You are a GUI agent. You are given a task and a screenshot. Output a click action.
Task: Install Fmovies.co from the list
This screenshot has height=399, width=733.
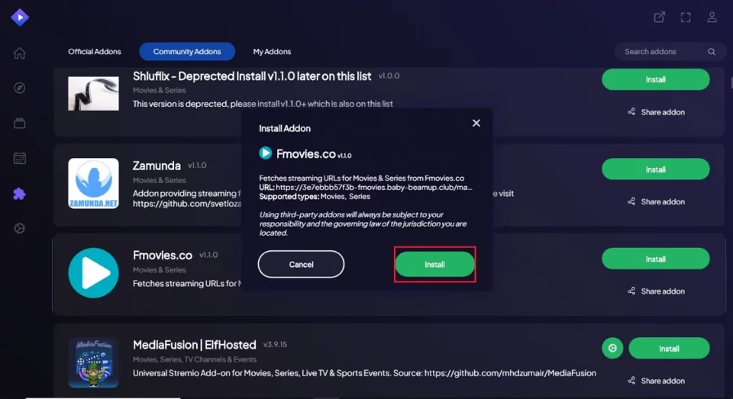(655, 259)
